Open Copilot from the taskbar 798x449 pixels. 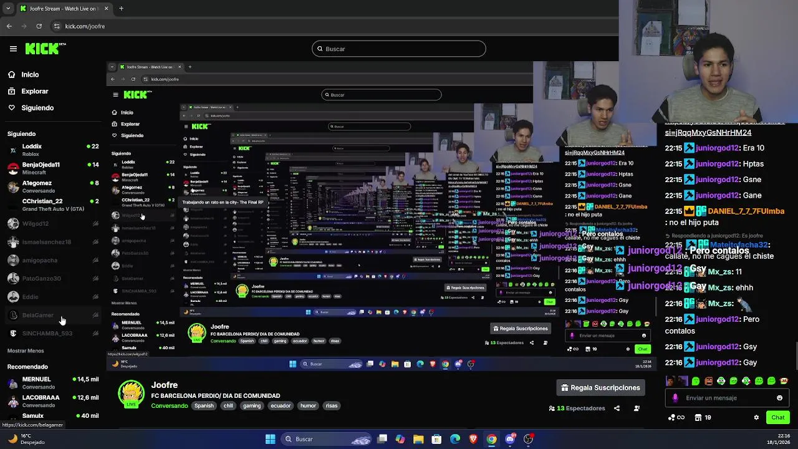tap(400, 439)
